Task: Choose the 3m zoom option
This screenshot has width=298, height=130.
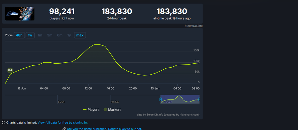Action: click(x=50, y=35)
